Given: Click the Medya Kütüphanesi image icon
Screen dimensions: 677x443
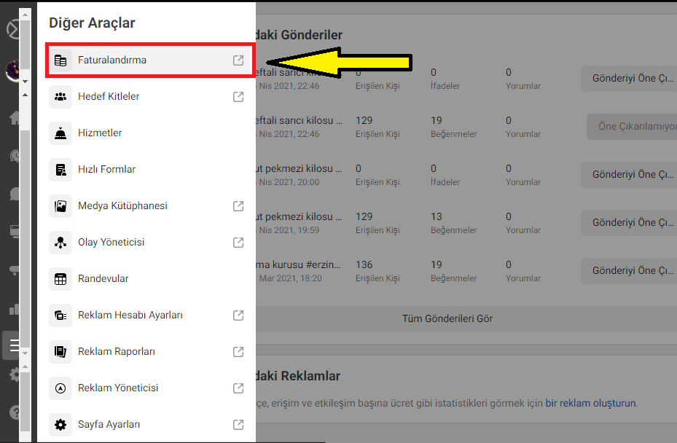Looking at the screenshot, I should [x=60, y=206].
